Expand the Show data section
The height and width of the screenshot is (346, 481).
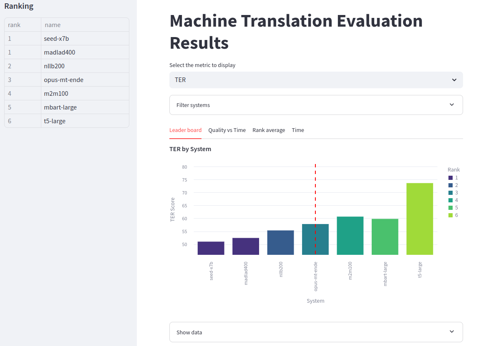(x=316, y=332)
